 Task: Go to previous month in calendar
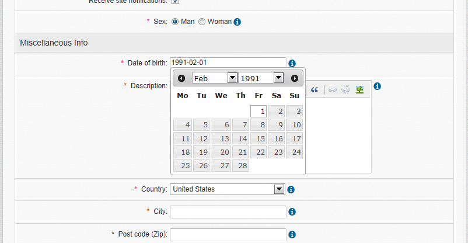click(181, 78)
